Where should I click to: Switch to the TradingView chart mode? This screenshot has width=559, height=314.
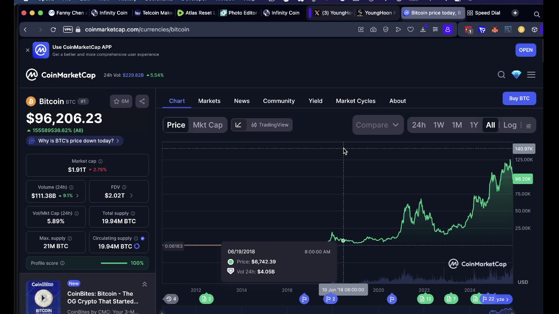coord(269,125)
